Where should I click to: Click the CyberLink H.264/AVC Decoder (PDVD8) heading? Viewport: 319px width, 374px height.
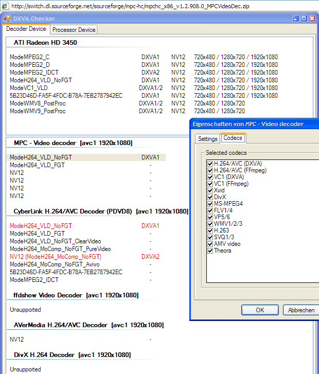(101, 211)
